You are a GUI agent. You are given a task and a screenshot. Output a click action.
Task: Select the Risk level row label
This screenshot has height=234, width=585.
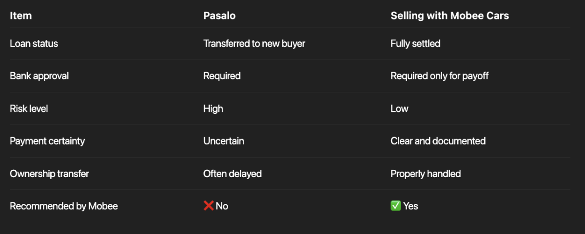29,108
